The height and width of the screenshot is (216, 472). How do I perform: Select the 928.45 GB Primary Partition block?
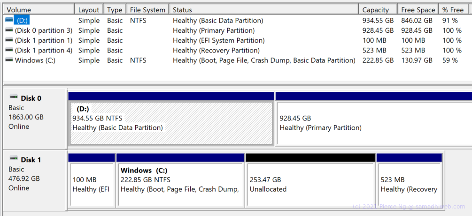[x=374, y=124]
